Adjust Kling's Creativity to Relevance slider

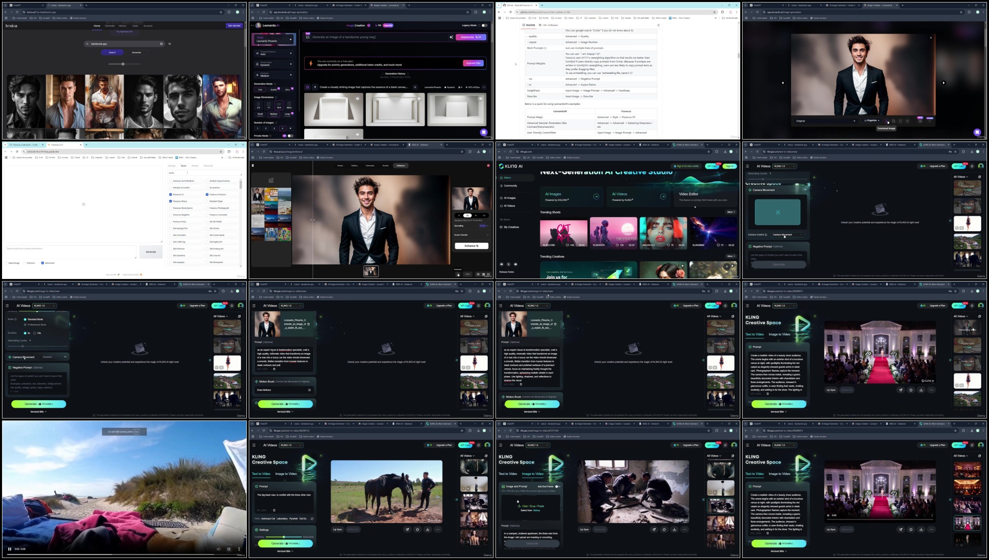point(284,537)
